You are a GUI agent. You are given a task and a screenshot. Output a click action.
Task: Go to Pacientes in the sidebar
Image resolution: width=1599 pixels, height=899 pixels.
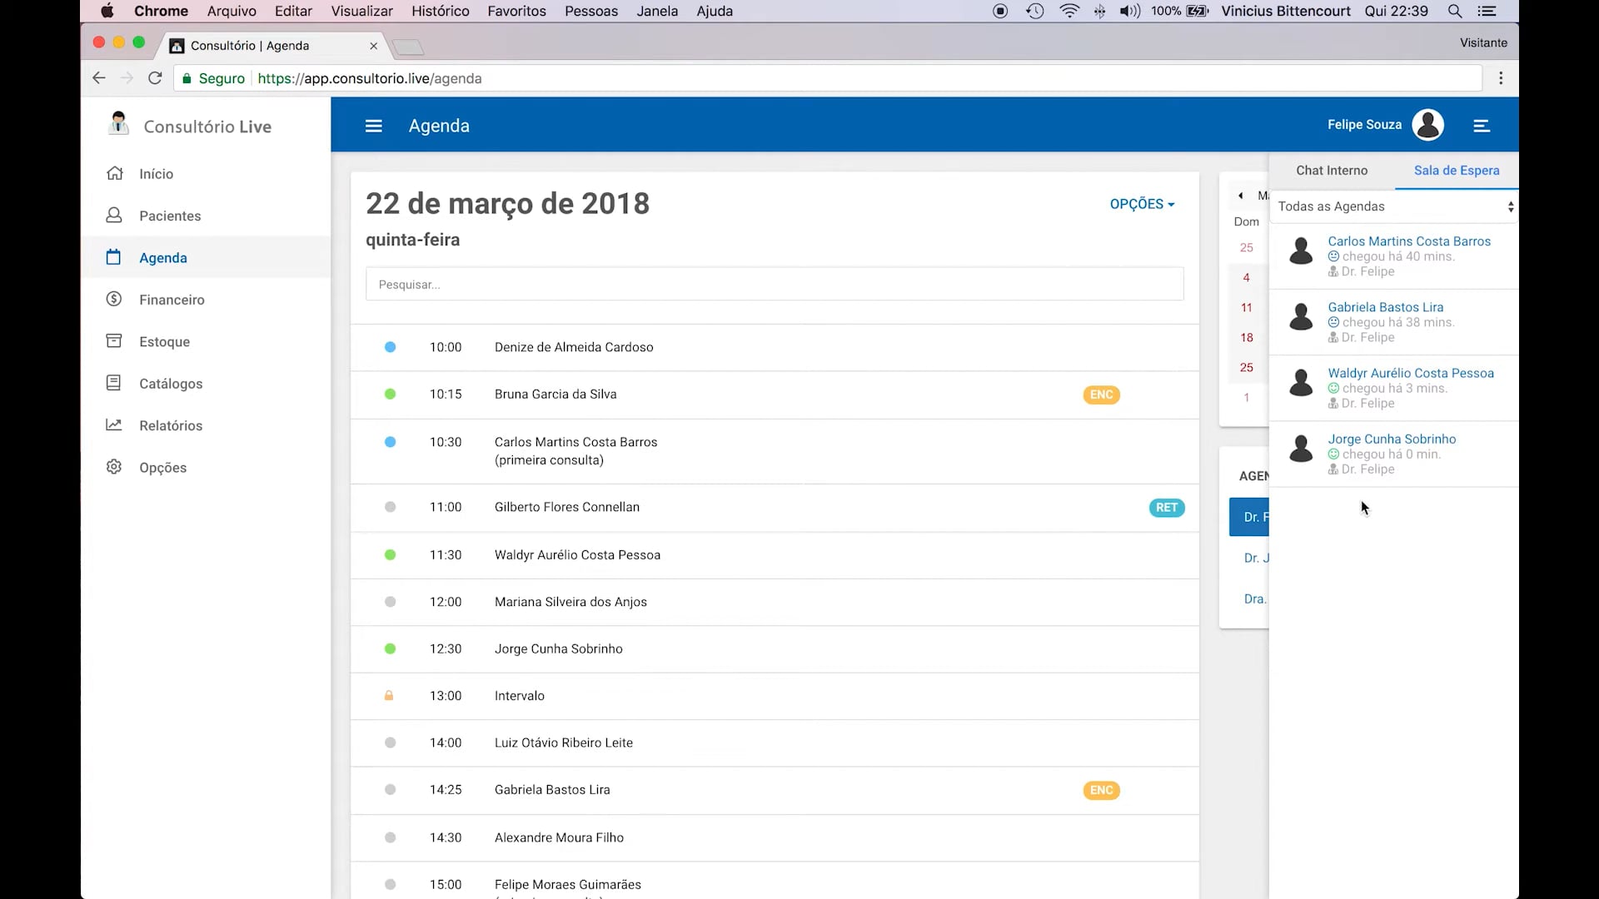coord(170,216)
